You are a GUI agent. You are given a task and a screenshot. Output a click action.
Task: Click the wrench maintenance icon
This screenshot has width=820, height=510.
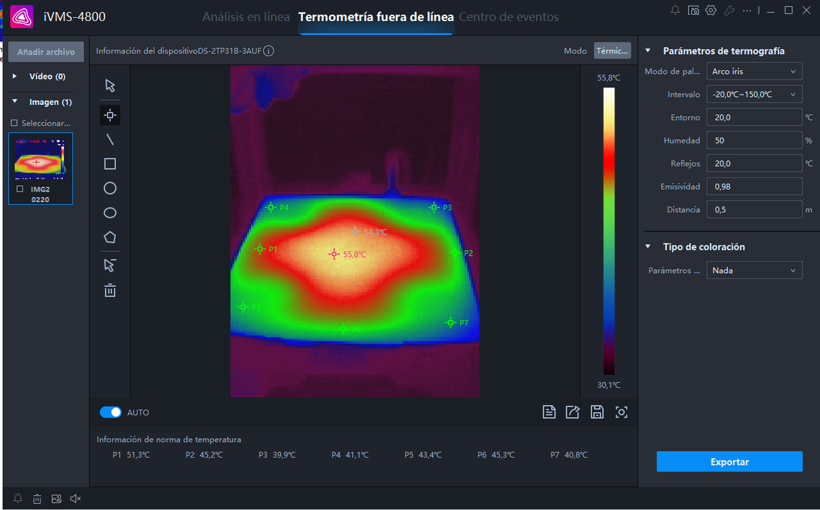[x=728, y=10]
